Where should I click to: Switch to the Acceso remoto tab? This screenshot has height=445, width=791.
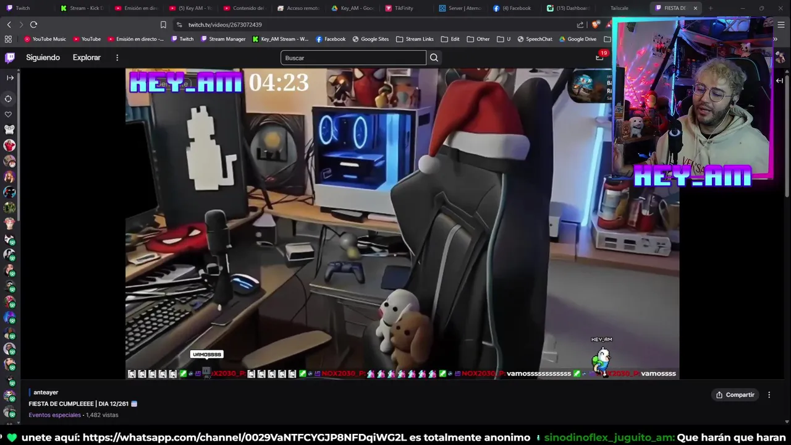299,8
